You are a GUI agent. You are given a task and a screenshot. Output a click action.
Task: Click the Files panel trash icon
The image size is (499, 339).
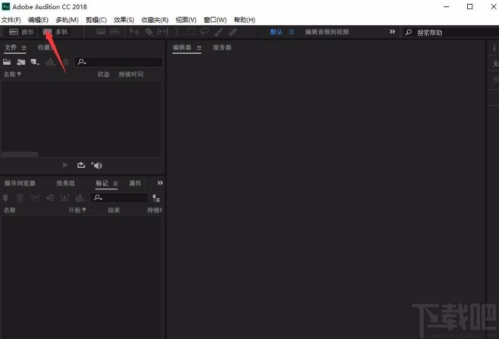point(66,62)
